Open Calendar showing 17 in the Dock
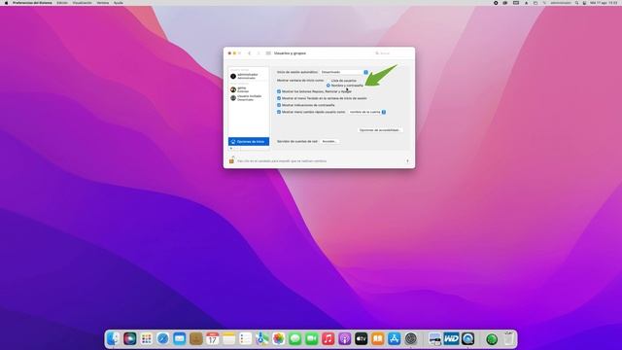 tap(212, 339)
